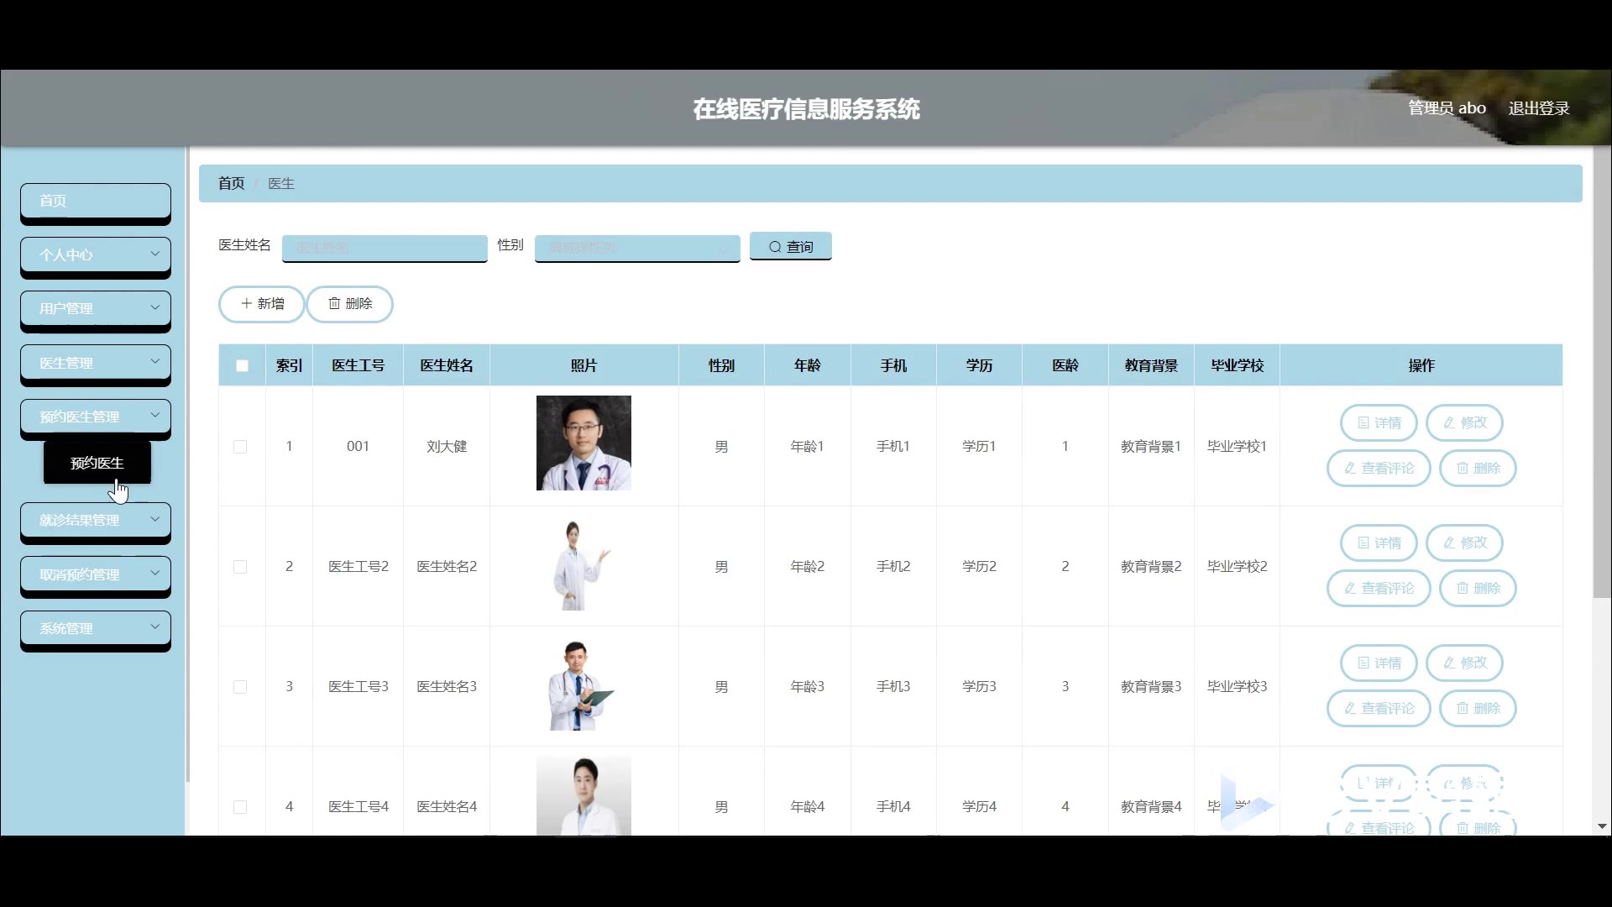Click the 医生工号 column header

pos(358,365)
